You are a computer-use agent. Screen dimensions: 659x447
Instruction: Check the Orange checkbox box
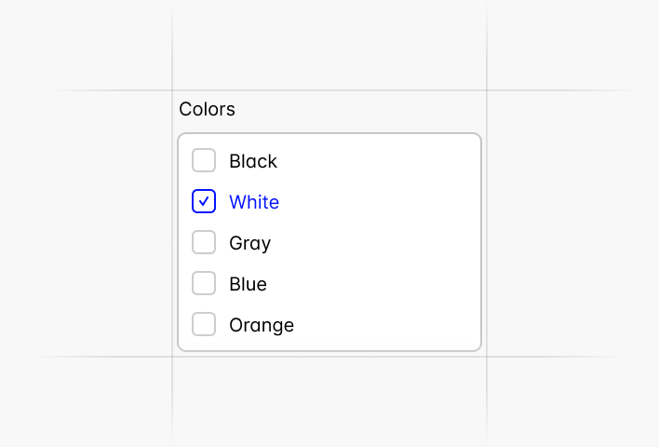click(204, 325)
